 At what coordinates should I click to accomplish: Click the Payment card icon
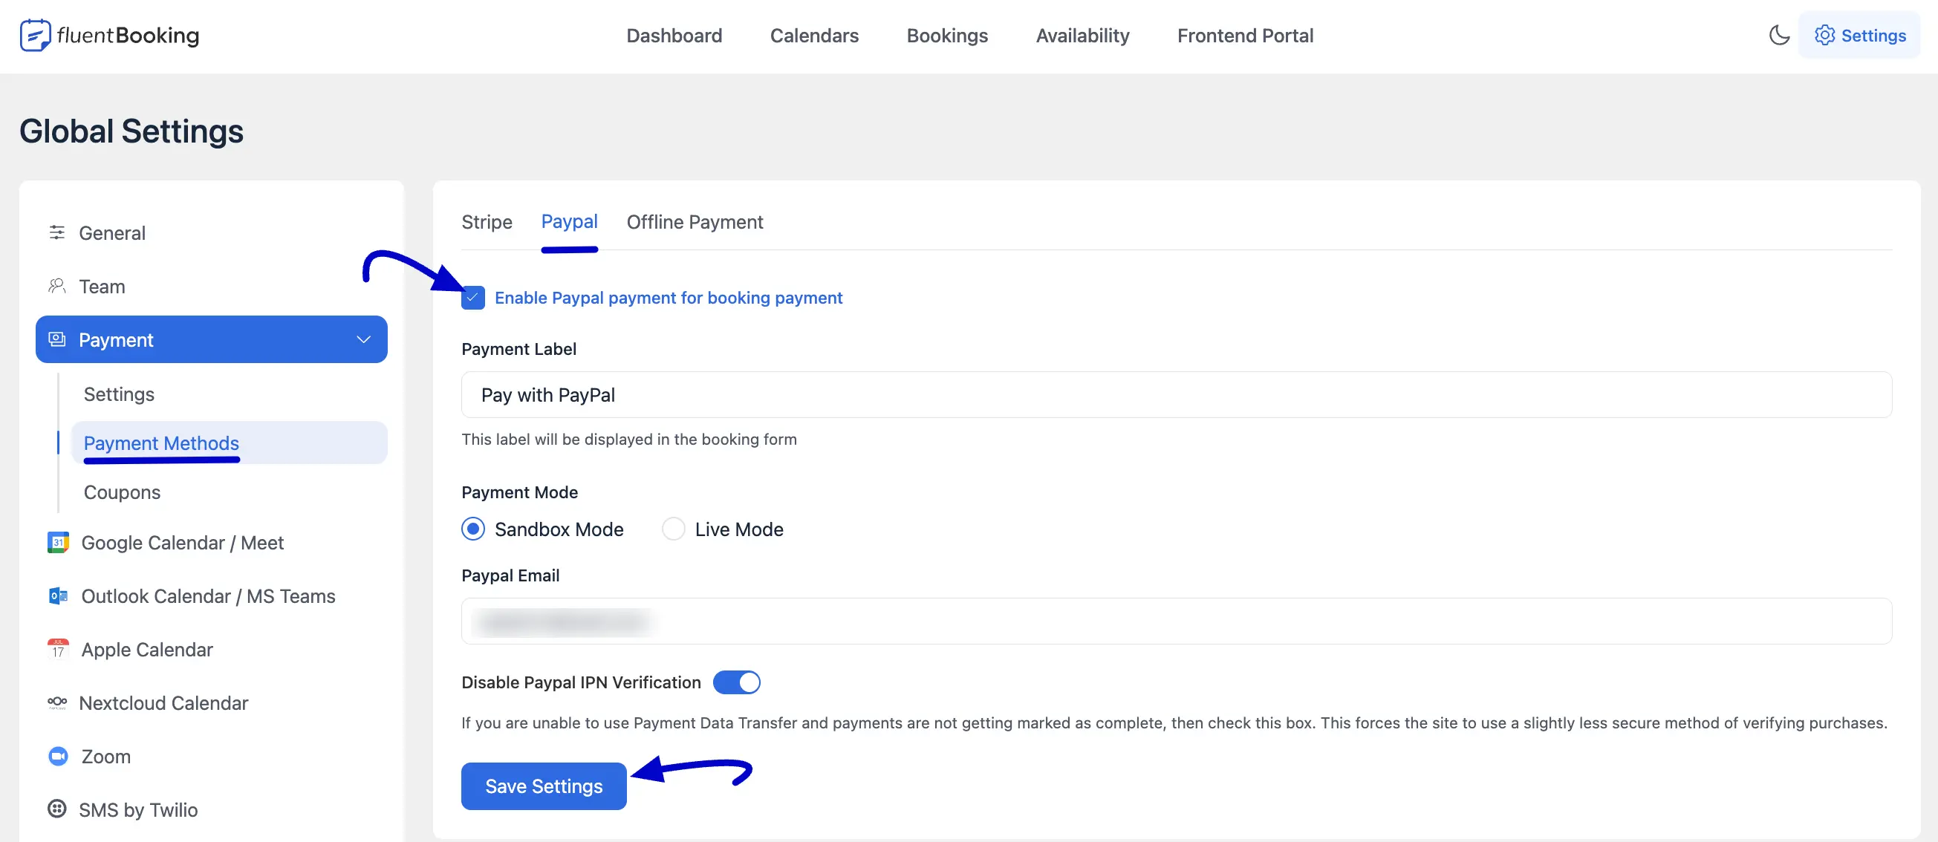pos(57,339)
